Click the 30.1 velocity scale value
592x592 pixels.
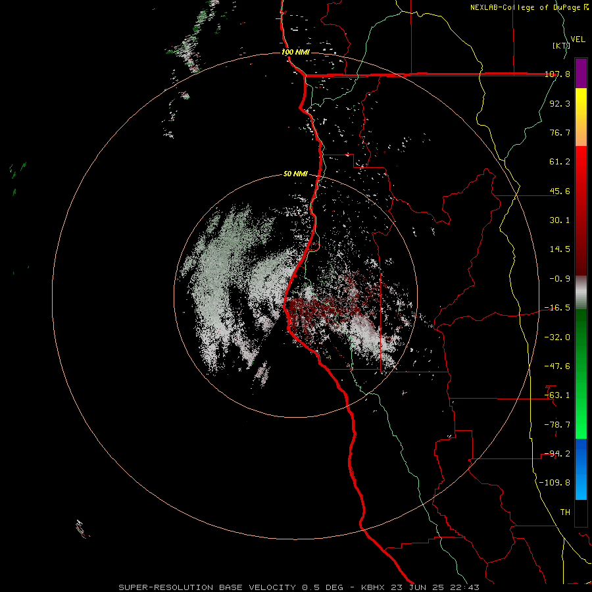click(560, 220)
